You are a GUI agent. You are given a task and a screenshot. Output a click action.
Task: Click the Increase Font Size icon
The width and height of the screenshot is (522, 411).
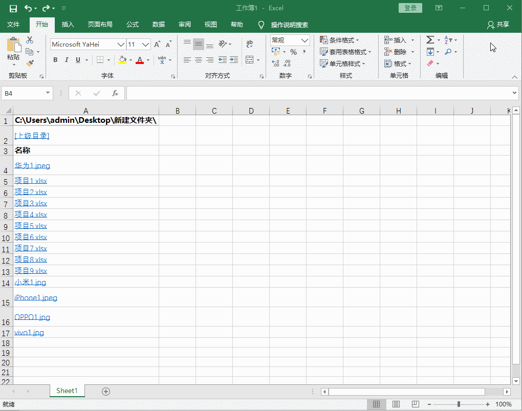coord(157,45)
